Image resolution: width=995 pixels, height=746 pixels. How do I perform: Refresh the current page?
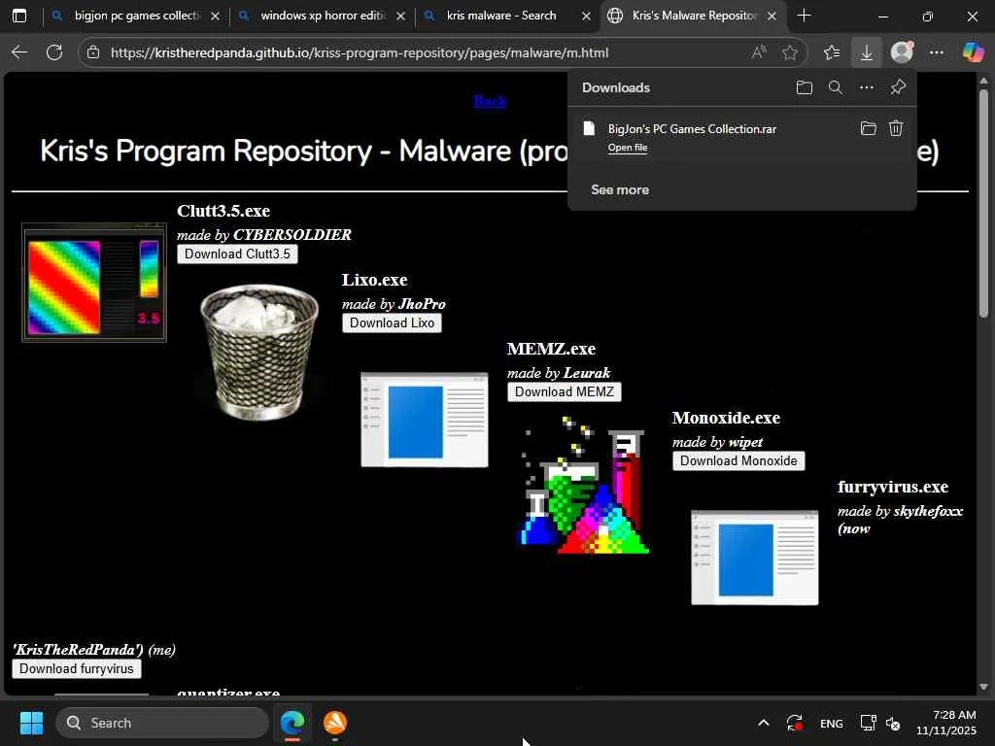[x=54, y=52]
